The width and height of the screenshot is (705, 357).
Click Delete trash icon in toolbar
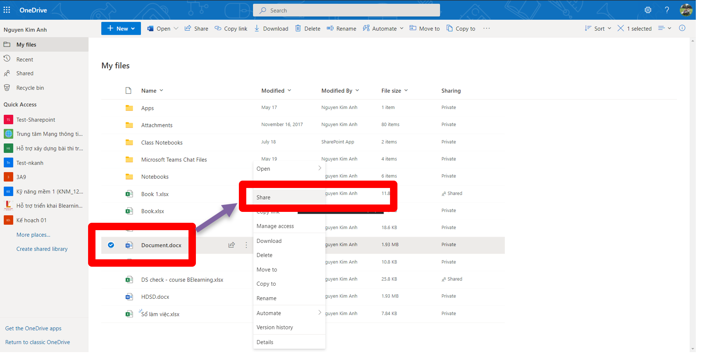(307, 28)
